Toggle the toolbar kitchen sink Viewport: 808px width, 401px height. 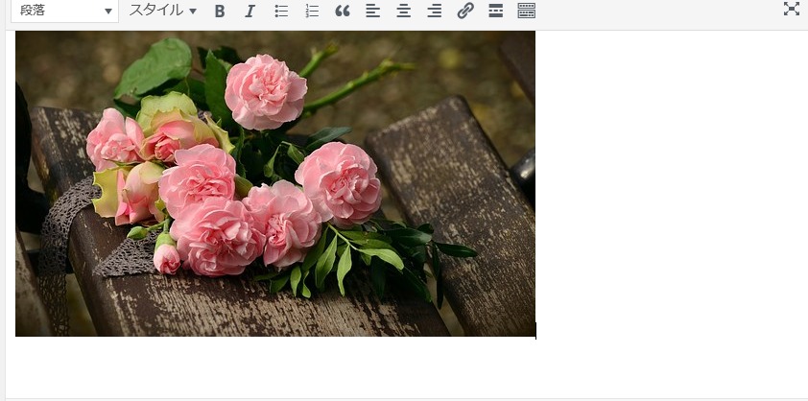point(526,11)
